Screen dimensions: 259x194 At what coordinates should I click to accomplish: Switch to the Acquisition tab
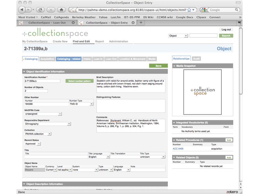[x=47, y=59]
